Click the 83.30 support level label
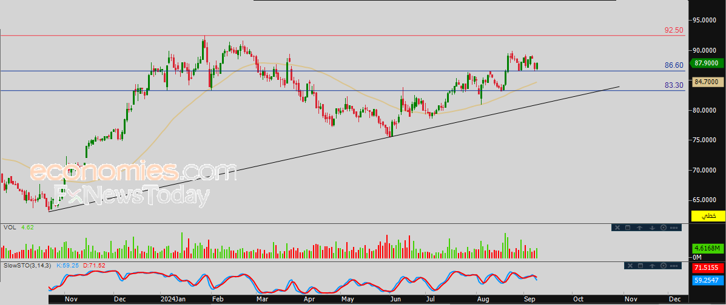This screenshot has height=305, width=726. 674,85
